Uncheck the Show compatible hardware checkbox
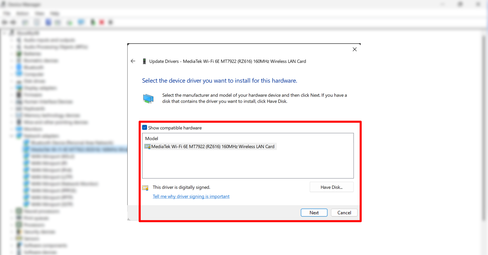This screenshot has width=488, height=255. tap(145, 128)
